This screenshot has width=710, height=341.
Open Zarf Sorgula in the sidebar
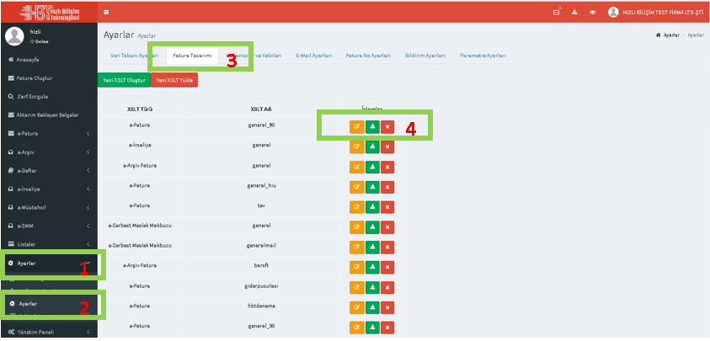35,96
